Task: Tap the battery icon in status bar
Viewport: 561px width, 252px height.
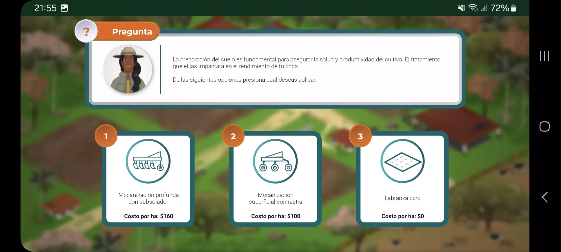Action: pos(513,8)
